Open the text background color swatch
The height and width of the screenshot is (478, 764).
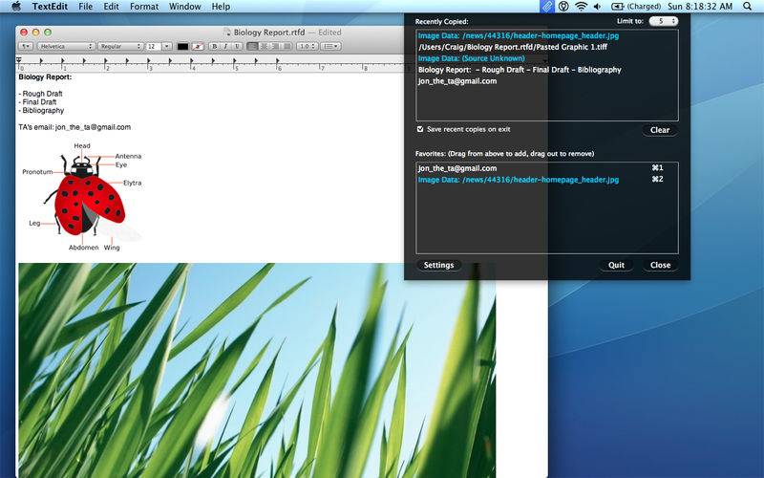click(x=198, y=46)
